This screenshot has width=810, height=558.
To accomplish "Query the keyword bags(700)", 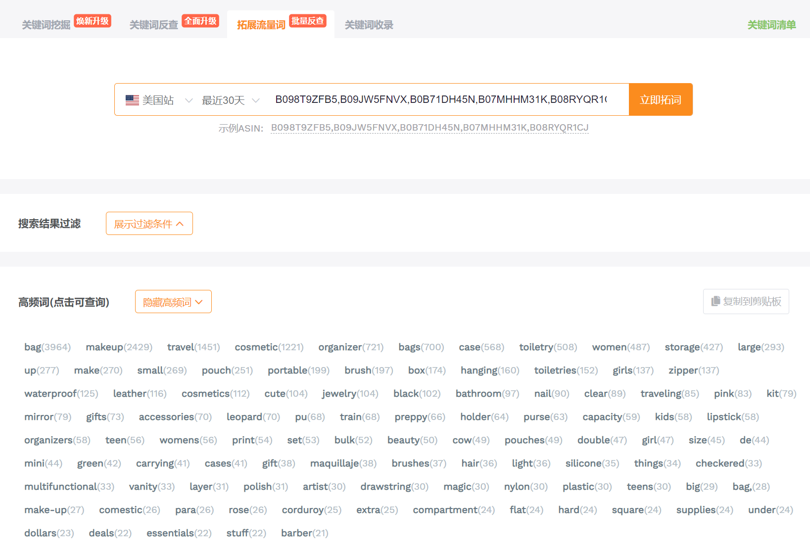I will pyautogui.click(x=421, y=347).
